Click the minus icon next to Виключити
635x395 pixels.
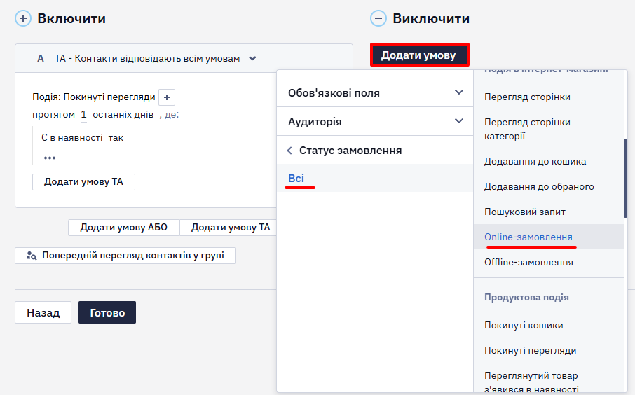point(378,19)
